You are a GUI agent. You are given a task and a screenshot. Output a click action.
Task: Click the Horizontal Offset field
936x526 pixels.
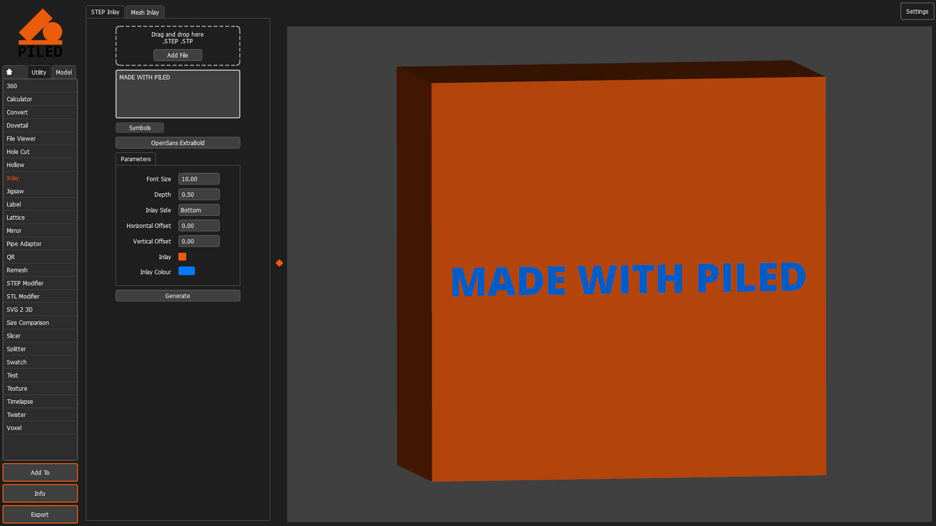199,225
